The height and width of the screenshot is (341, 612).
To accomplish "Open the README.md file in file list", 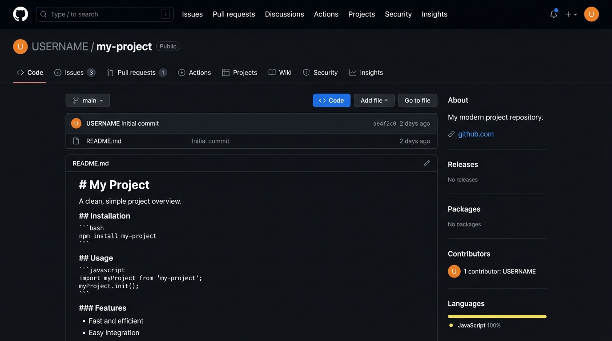I will coord(104,141).
